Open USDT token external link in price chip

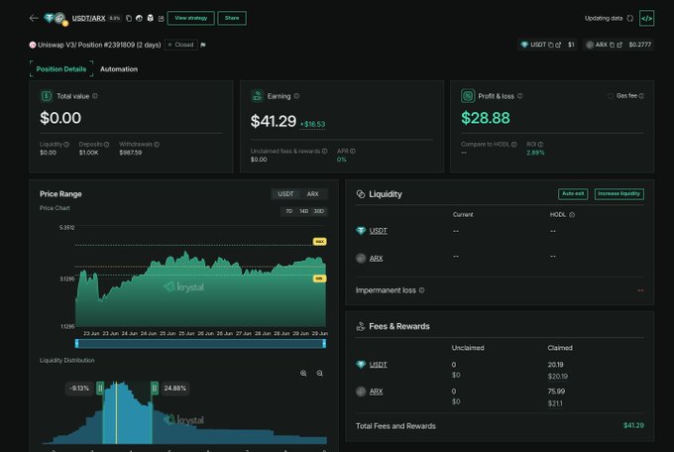click(558, 45)
